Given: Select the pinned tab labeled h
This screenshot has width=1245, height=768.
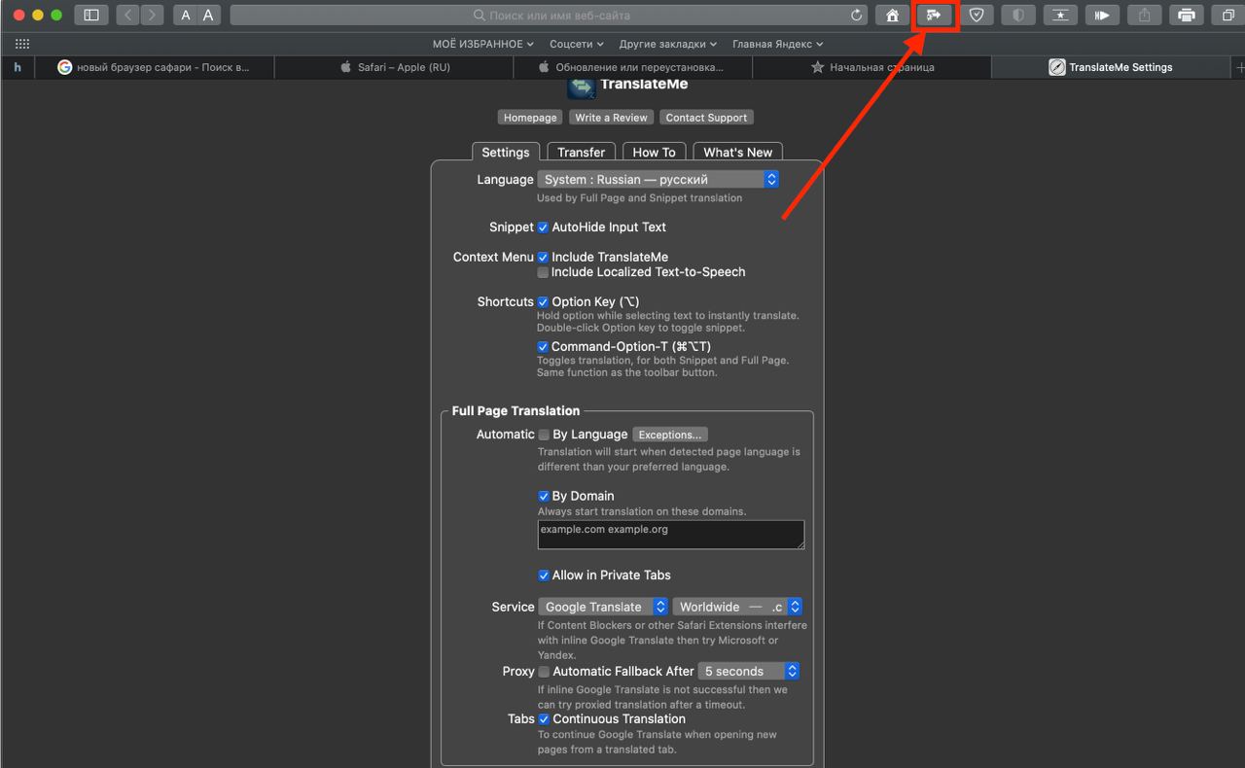Looking at the screenshot, I should tap(18, 67).
